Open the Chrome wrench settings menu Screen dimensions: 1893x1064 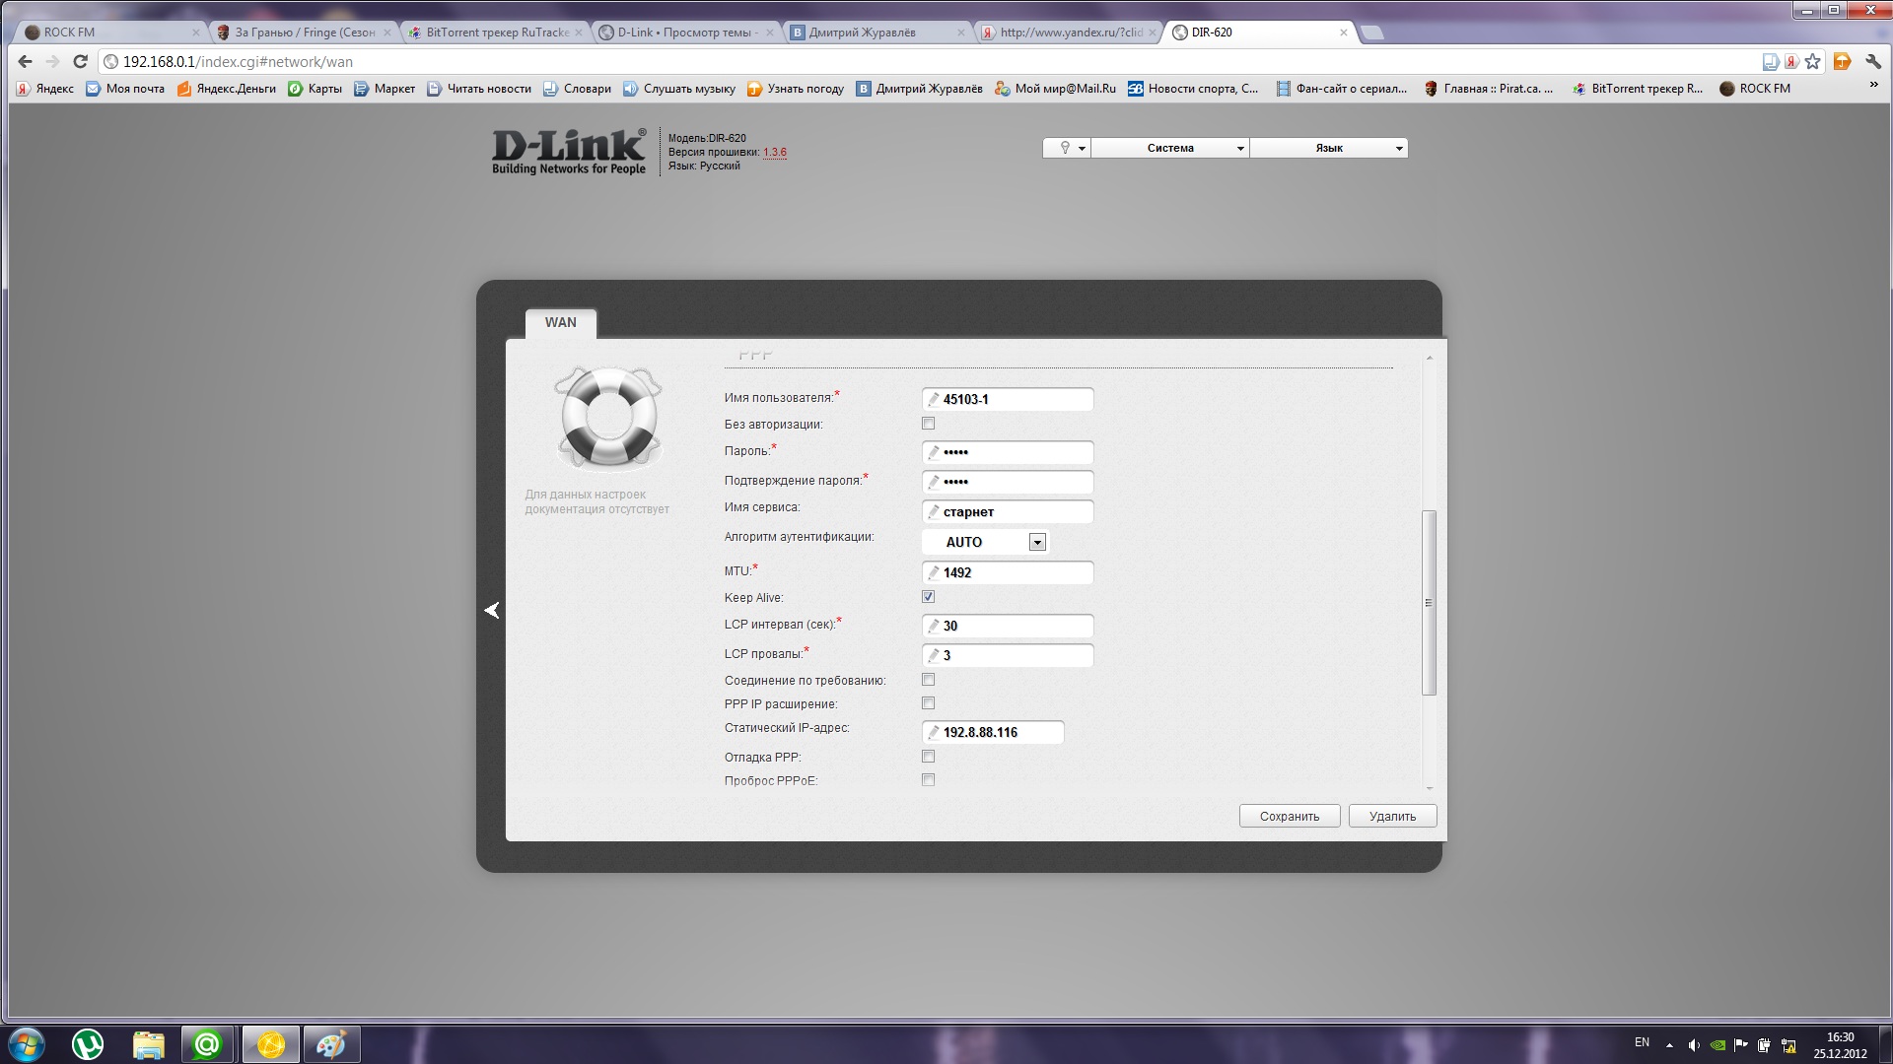1873,61
